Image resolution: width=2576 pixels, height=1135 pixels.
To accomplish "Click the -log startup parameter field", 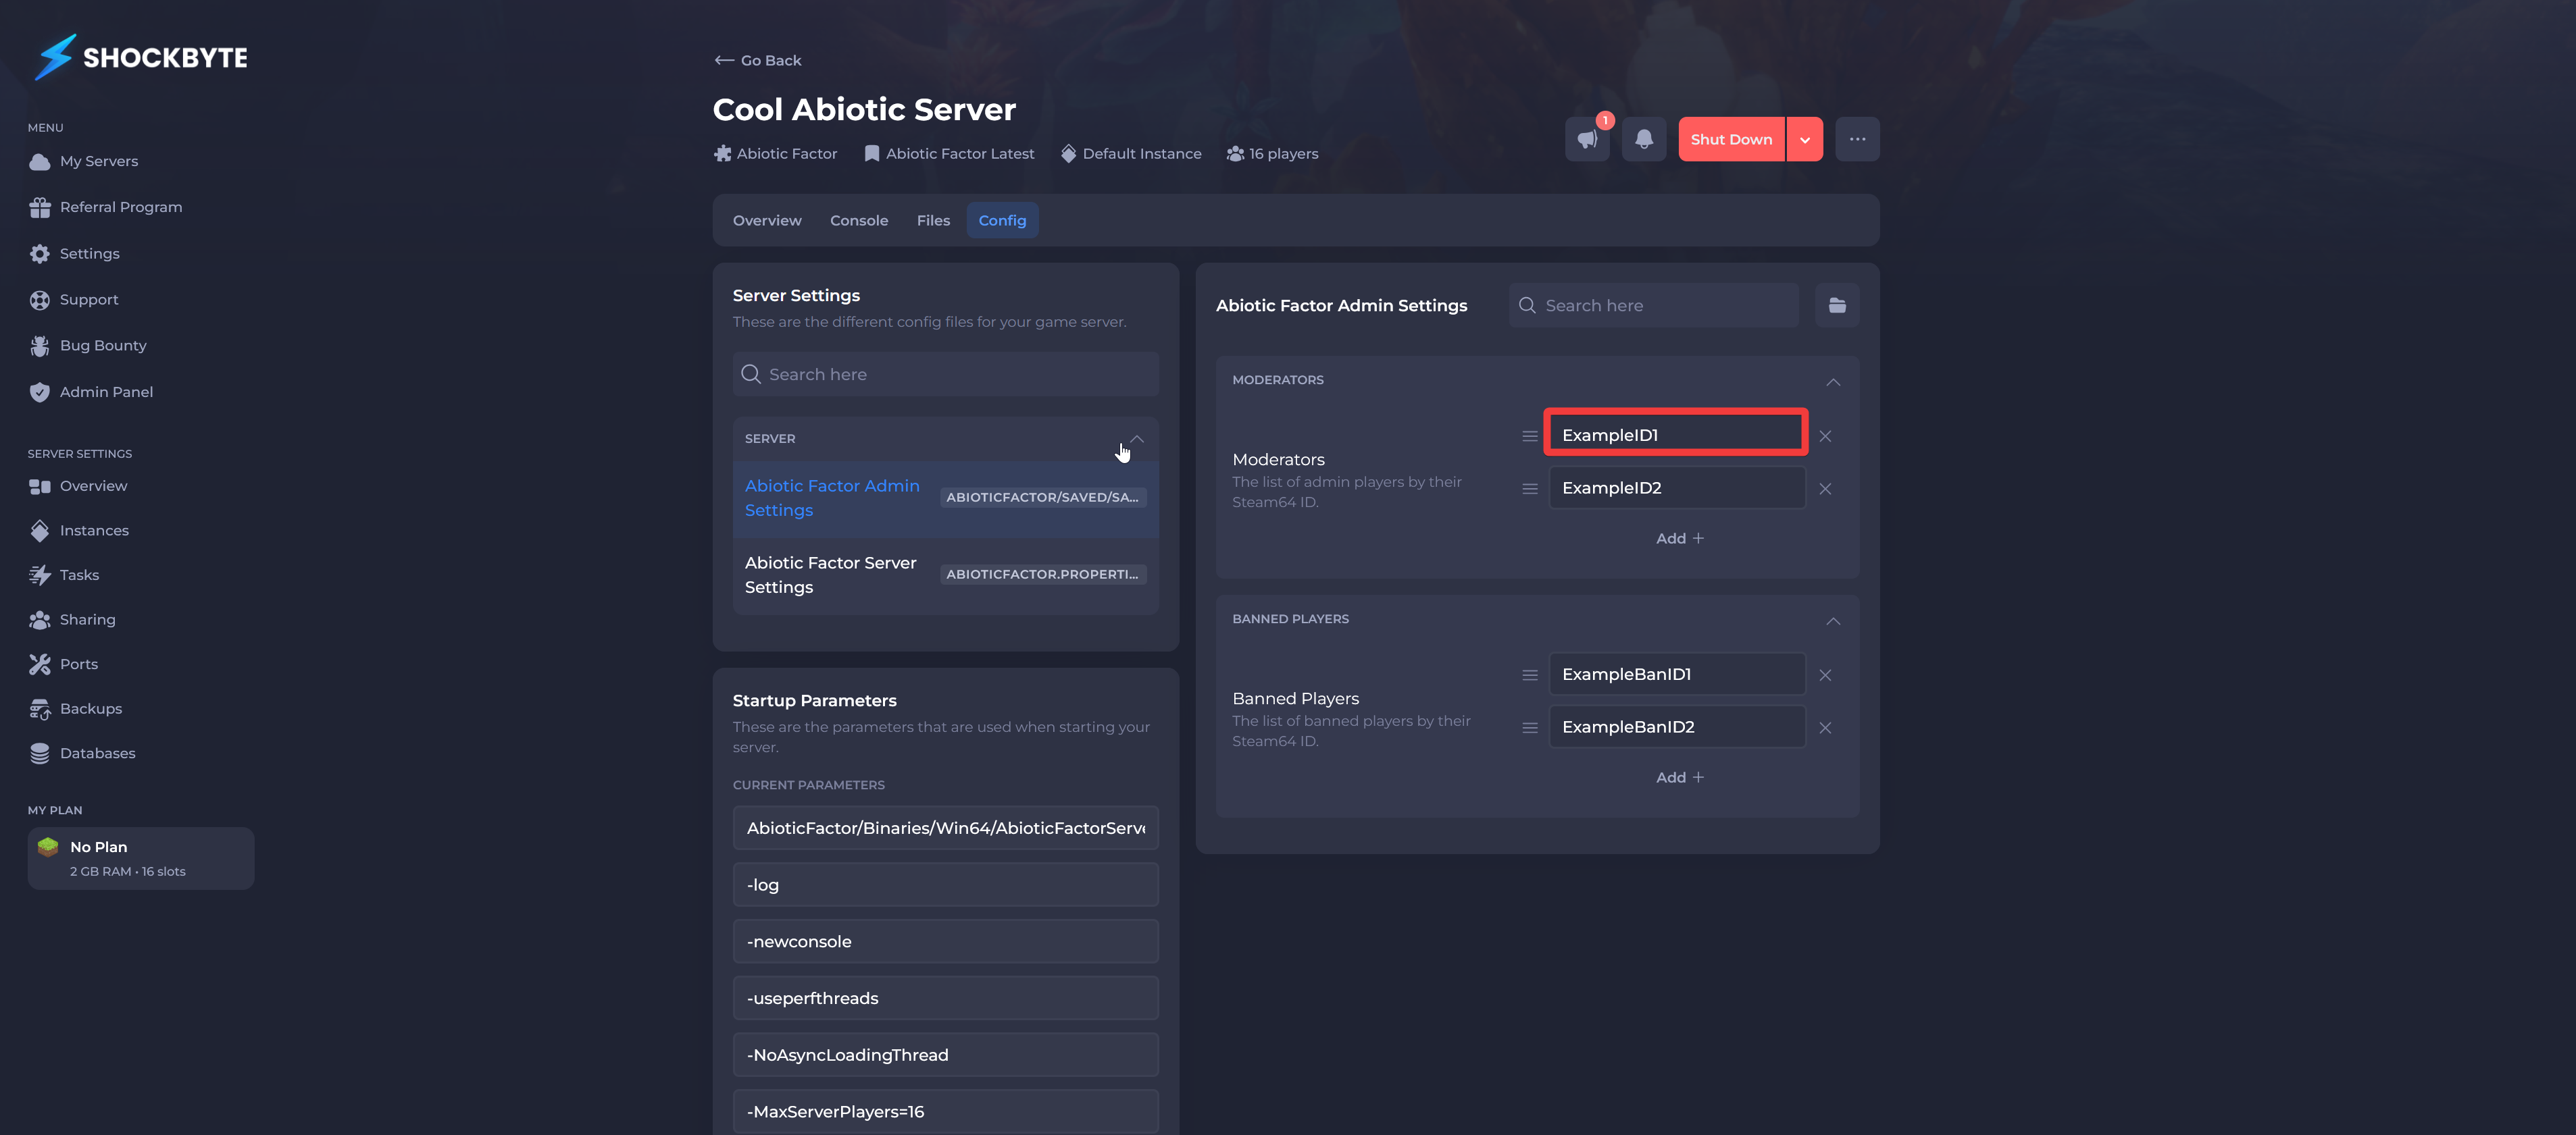I will (x=945, y=885).
